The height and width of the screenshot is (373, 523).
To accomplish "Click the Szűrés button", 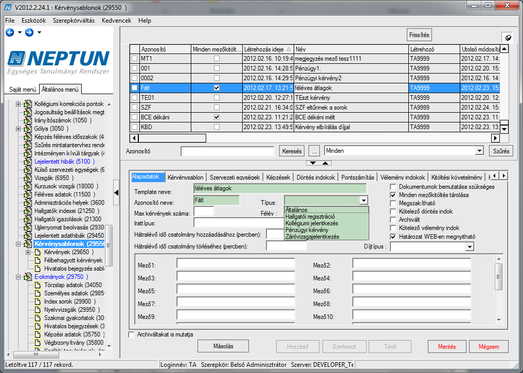I will pos(501,151).
